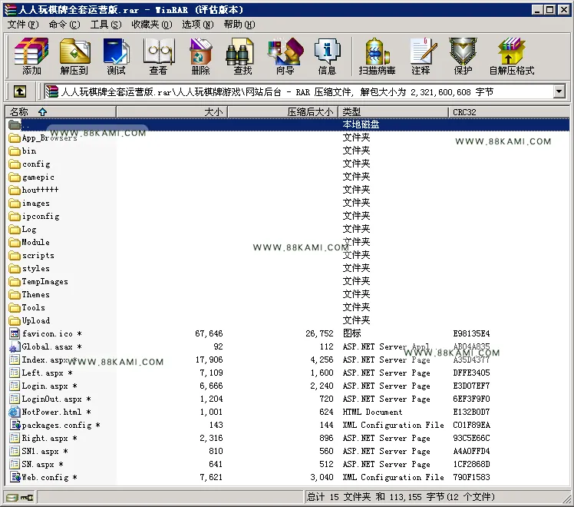
Task: Launch the Wizard (向导) tool
Action: (x=285, y=55)
